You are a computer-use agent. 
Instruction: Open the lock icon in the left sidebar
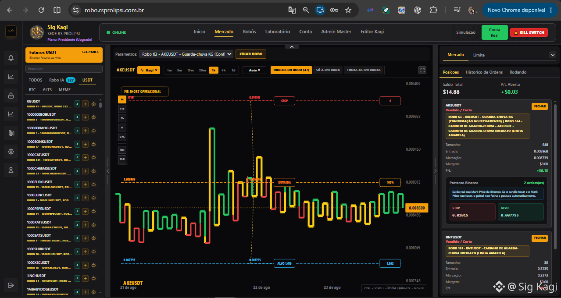point(11,95)
